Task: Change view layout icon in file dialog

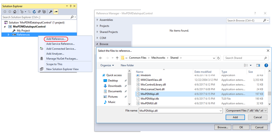Action: [246, 65]
